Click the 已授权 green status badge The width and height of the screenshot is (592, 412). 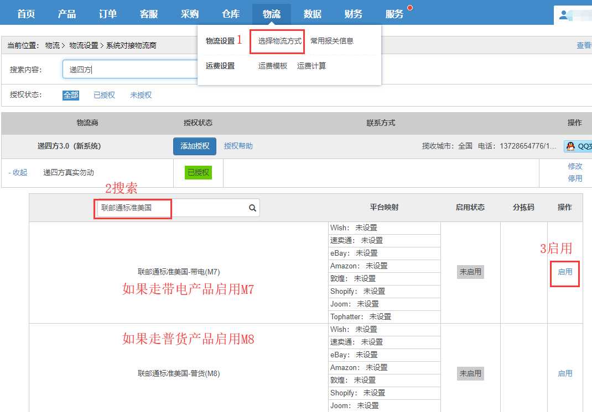click(x=198, y=173)
